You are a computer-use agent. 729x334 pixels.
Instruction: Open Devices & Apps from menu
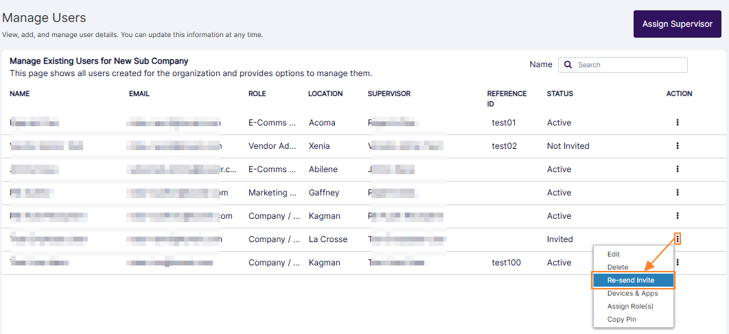[632, 294]
